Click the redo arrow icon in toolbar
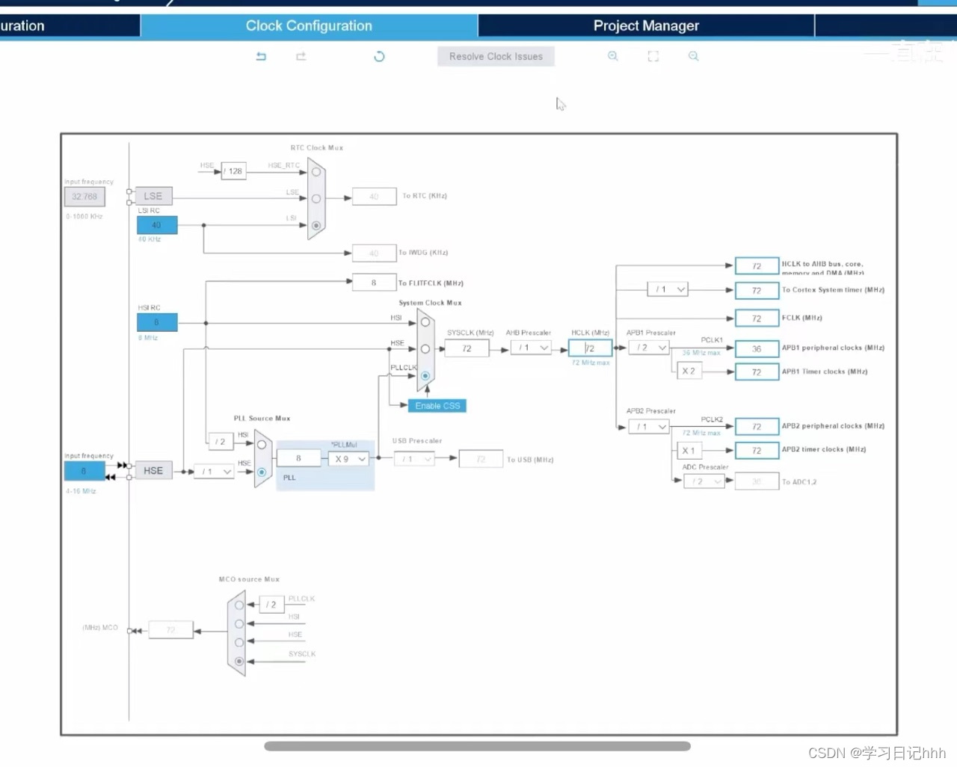The width and height of the screenshot is (957, 767). [301, 56]
